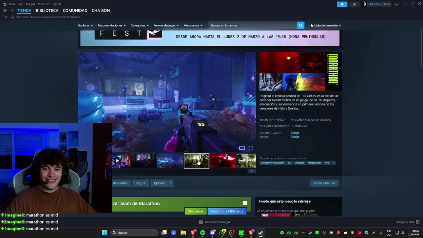Open the Kick app on the pinned taskbar
This screenshot has width=423, height=238.
(241, 233)
